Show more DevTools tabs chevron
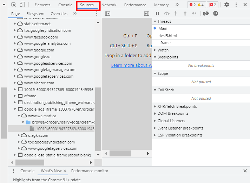This screenshot has height=183, width=250. tap(177, 5)
